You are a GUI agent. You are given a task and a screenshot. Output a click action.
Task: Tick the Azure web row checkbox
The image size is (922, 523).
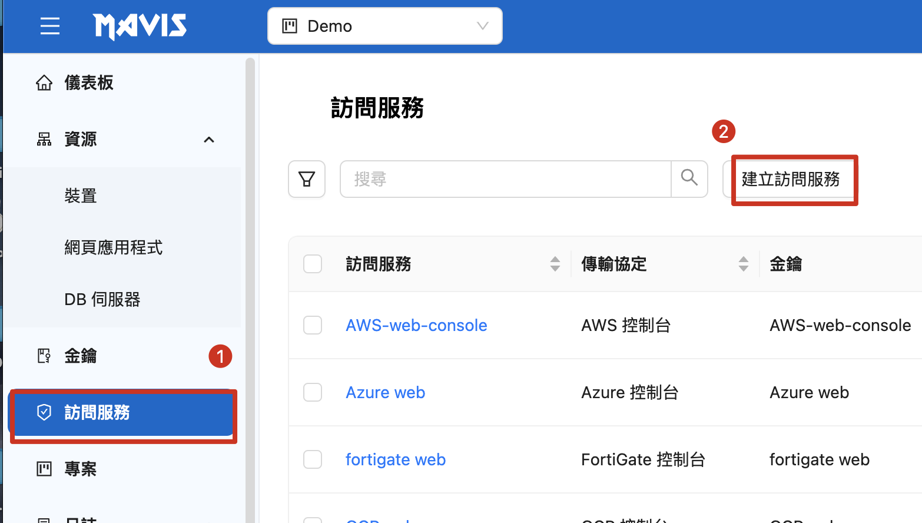tap(313, 392)
